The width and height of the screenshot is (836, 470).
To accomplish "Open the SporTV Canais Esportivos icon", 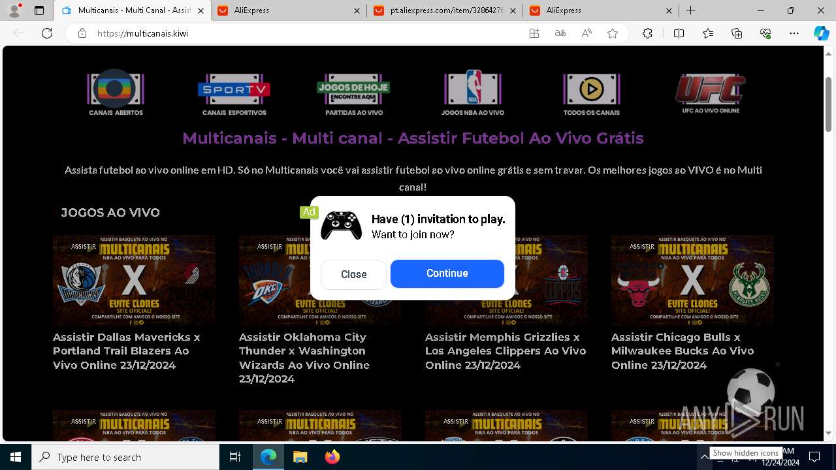I will [234, 93].
